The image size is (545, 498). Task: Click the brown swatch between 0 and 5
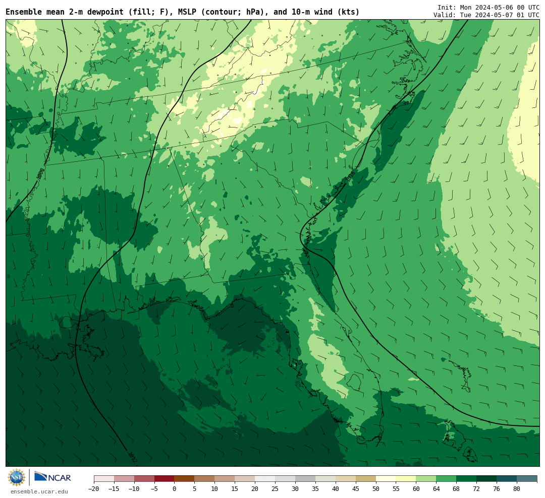(184, 479)
